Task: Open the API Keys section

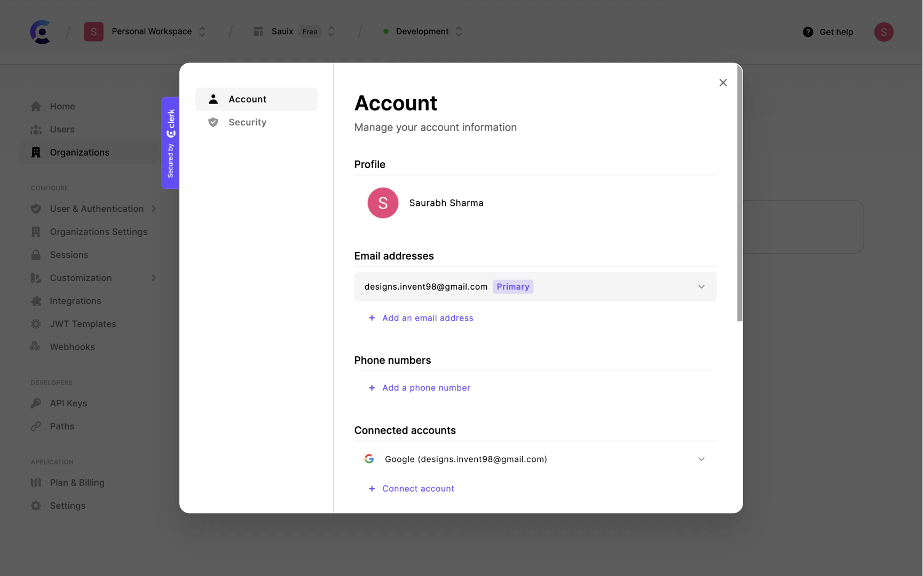Action: click(68, 403)
